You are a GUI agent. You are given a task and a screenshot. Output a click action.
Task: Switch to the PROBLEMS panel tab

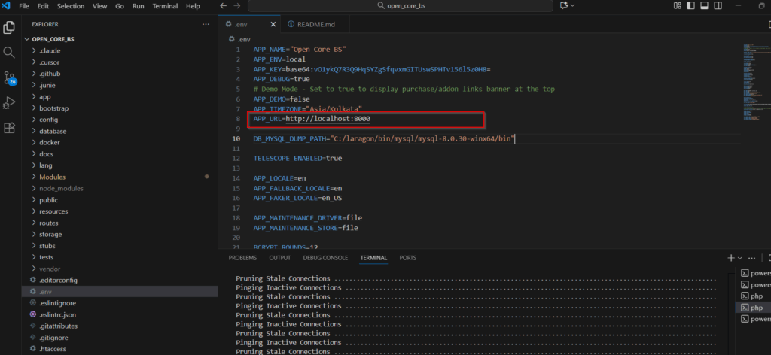click(242, 258)
